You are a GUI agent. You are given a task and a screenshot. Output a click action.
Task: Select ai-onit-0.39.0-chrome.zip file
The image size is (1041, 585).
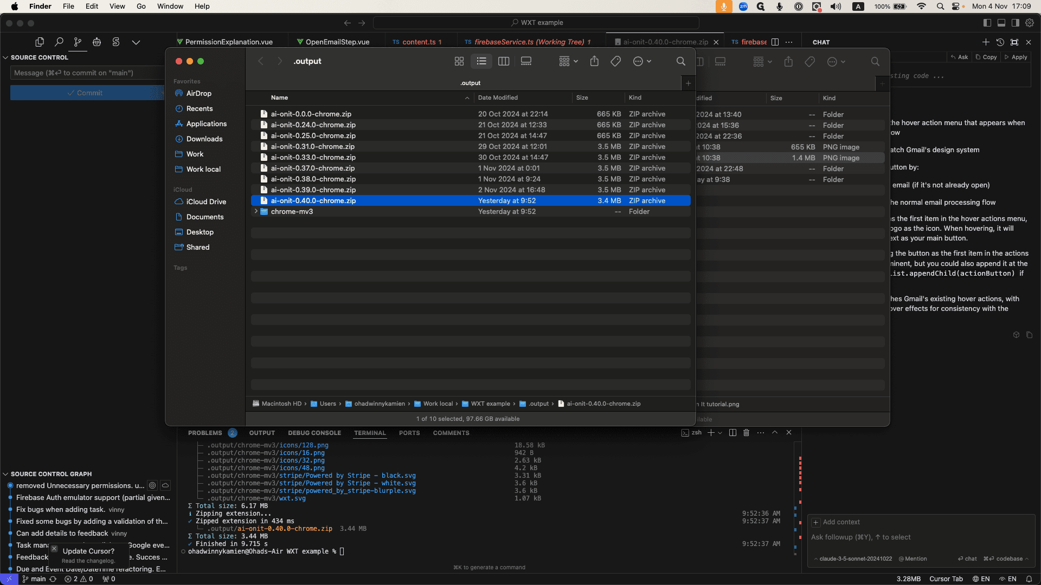point(471,190)
